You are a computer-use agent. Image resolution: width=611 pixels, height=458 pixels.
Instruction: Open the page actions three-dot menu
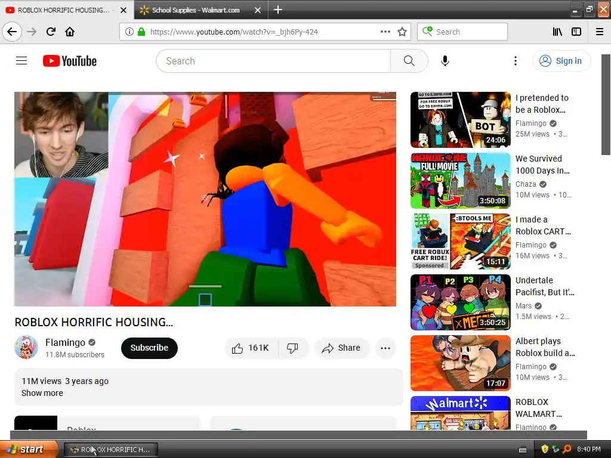coord(385,32)
